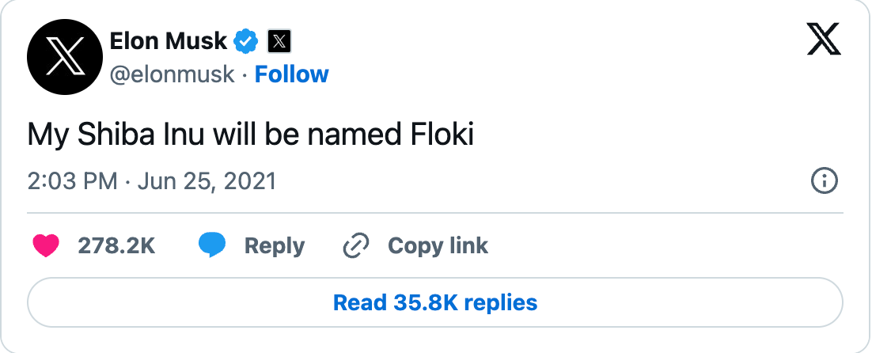Click the horizontal divider below the timestamp
The height and width of the screenshot is (353, 872).
[x=435, y=213]
